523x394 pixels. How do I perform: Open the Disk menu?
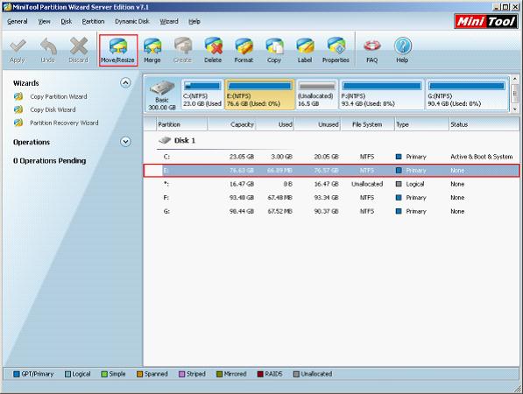(x=66, y=21)
